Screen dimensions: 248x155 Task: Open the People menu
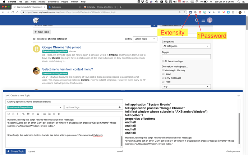coord(65,1)
